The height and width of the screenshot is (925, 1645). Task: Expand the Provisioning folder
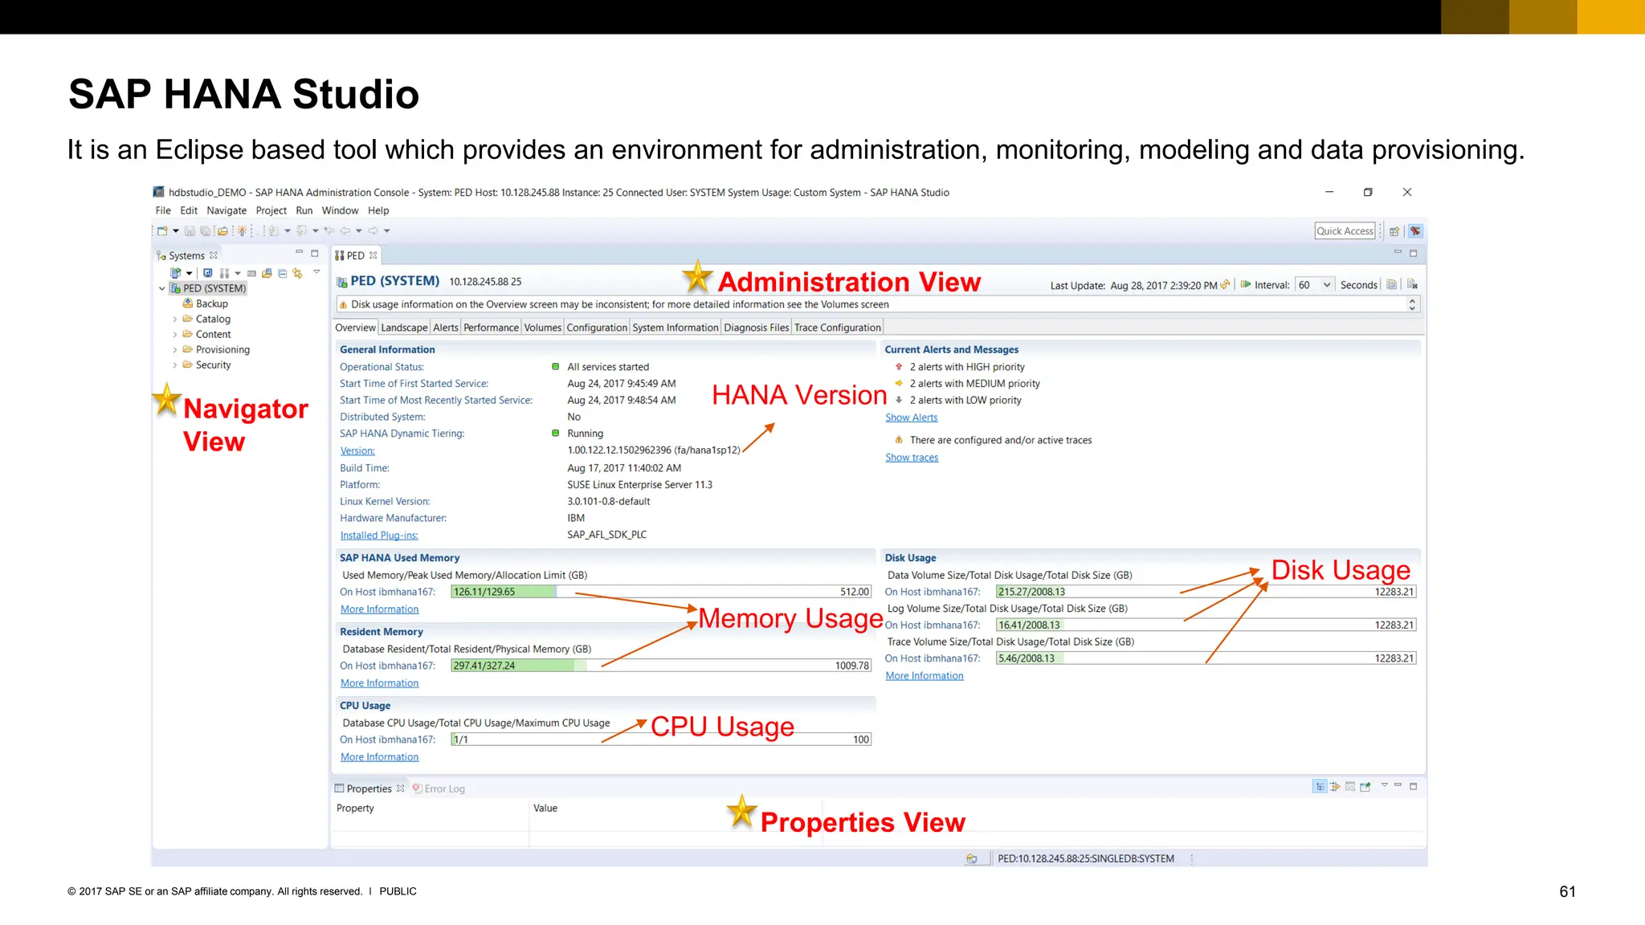(x=175, y=350)
